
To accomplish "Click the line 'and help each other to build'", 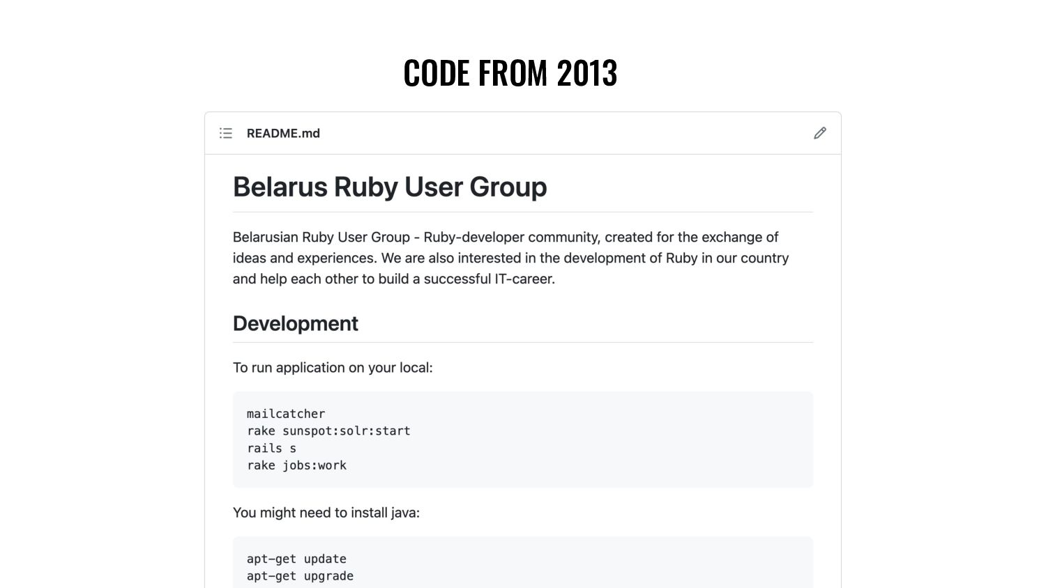I will click(x=394, y=279).
